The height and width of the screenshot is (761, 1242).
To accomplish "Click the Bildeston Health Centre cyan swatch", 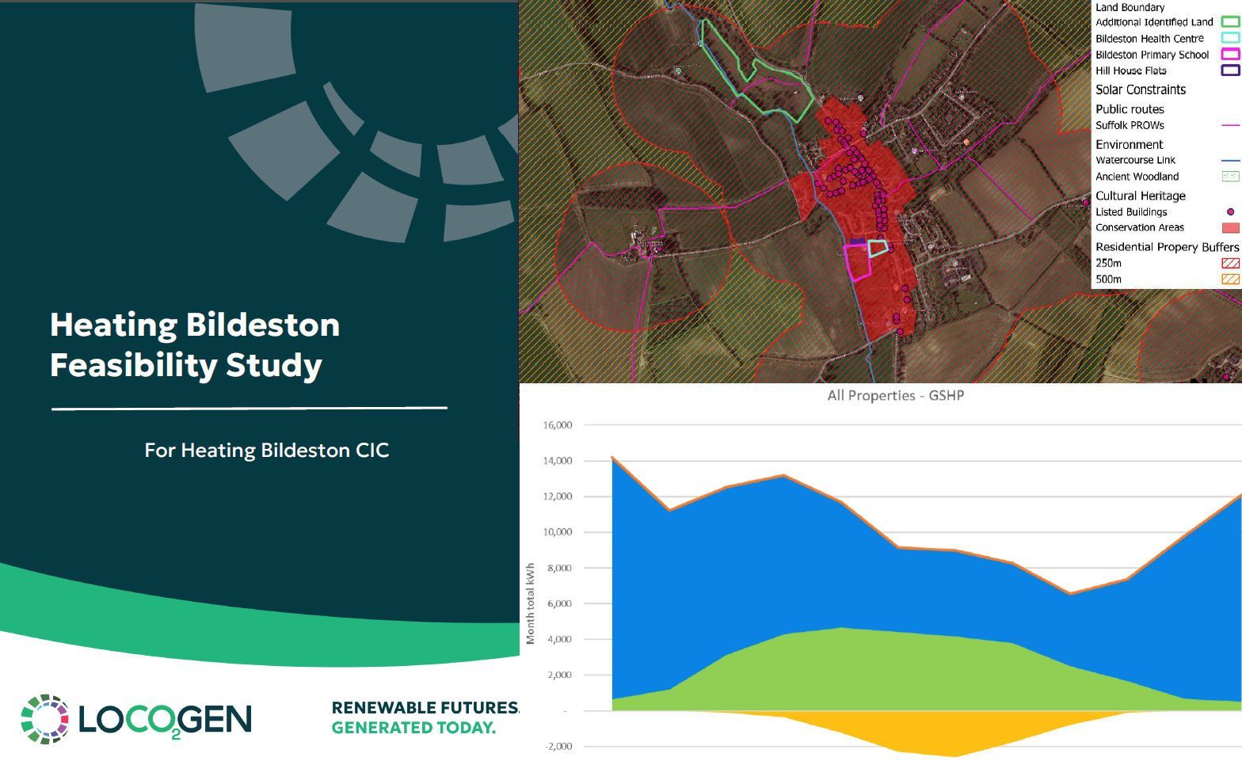I will click(x=1230, y=38).
